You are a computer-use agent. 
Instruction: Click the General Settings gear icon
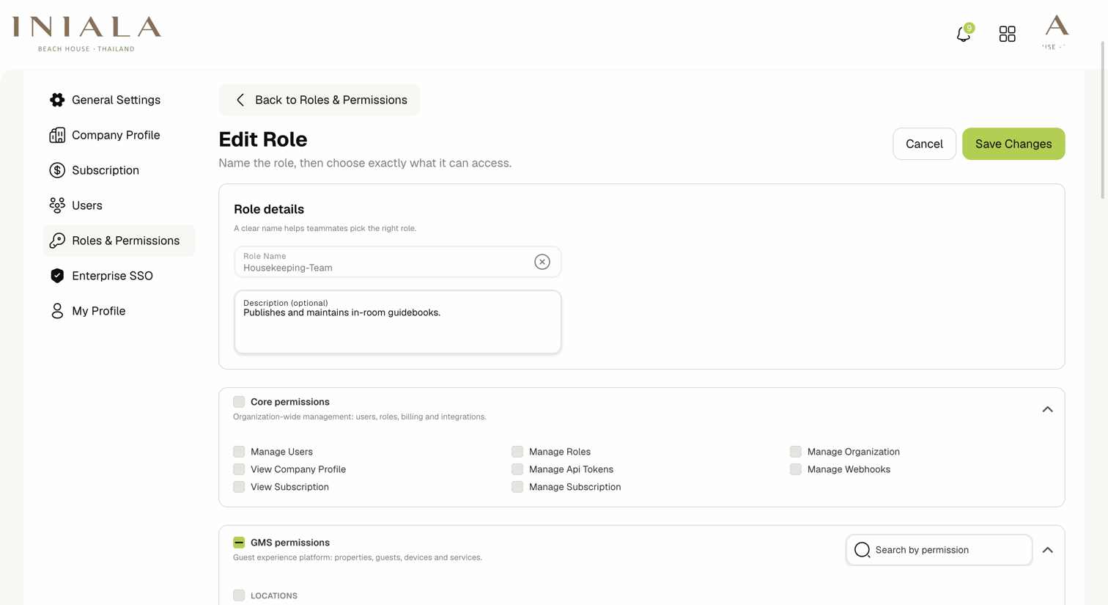point(57,100)
